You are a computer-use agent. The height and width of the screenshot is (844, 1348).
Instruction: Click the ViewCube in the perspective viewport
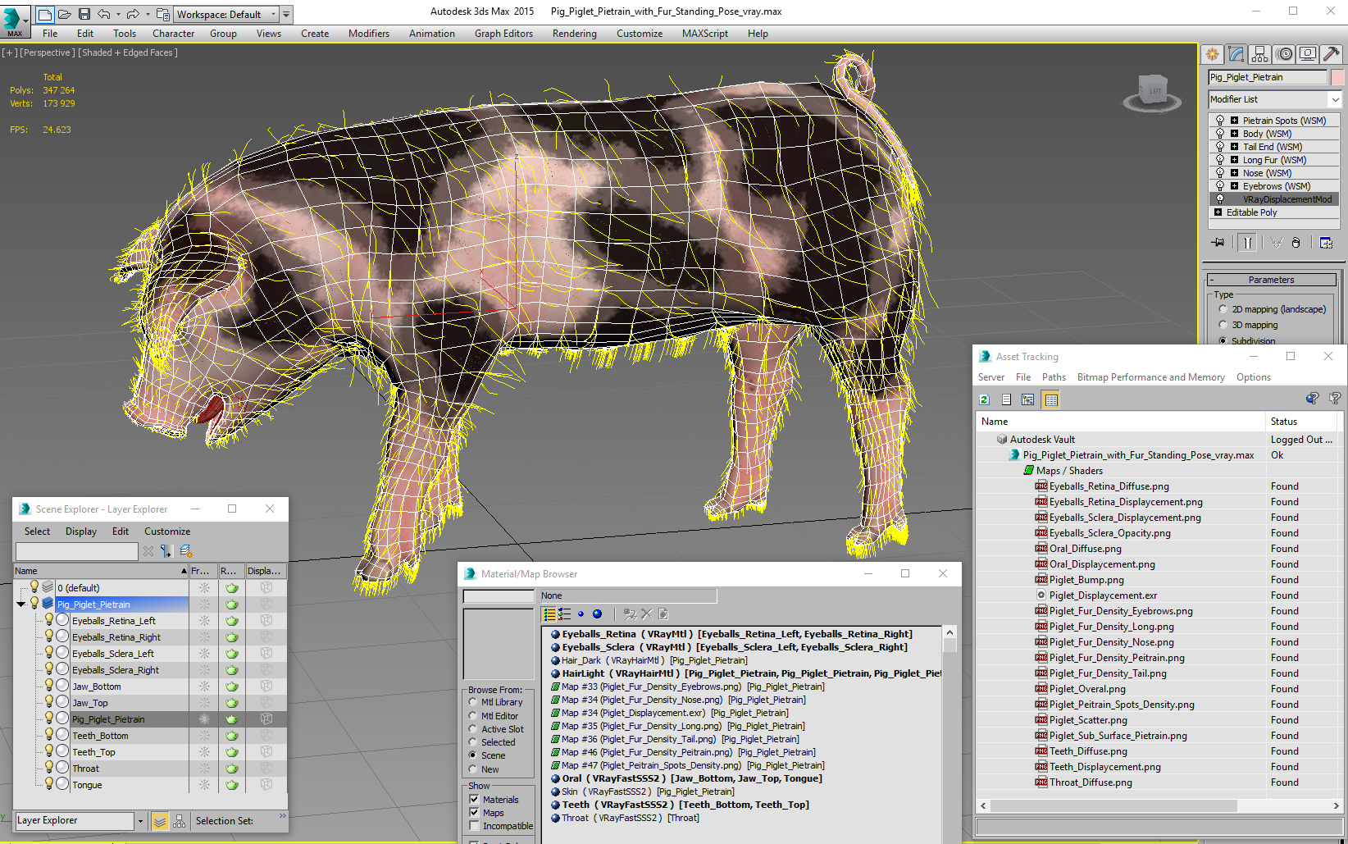[x=1152, y=92]
